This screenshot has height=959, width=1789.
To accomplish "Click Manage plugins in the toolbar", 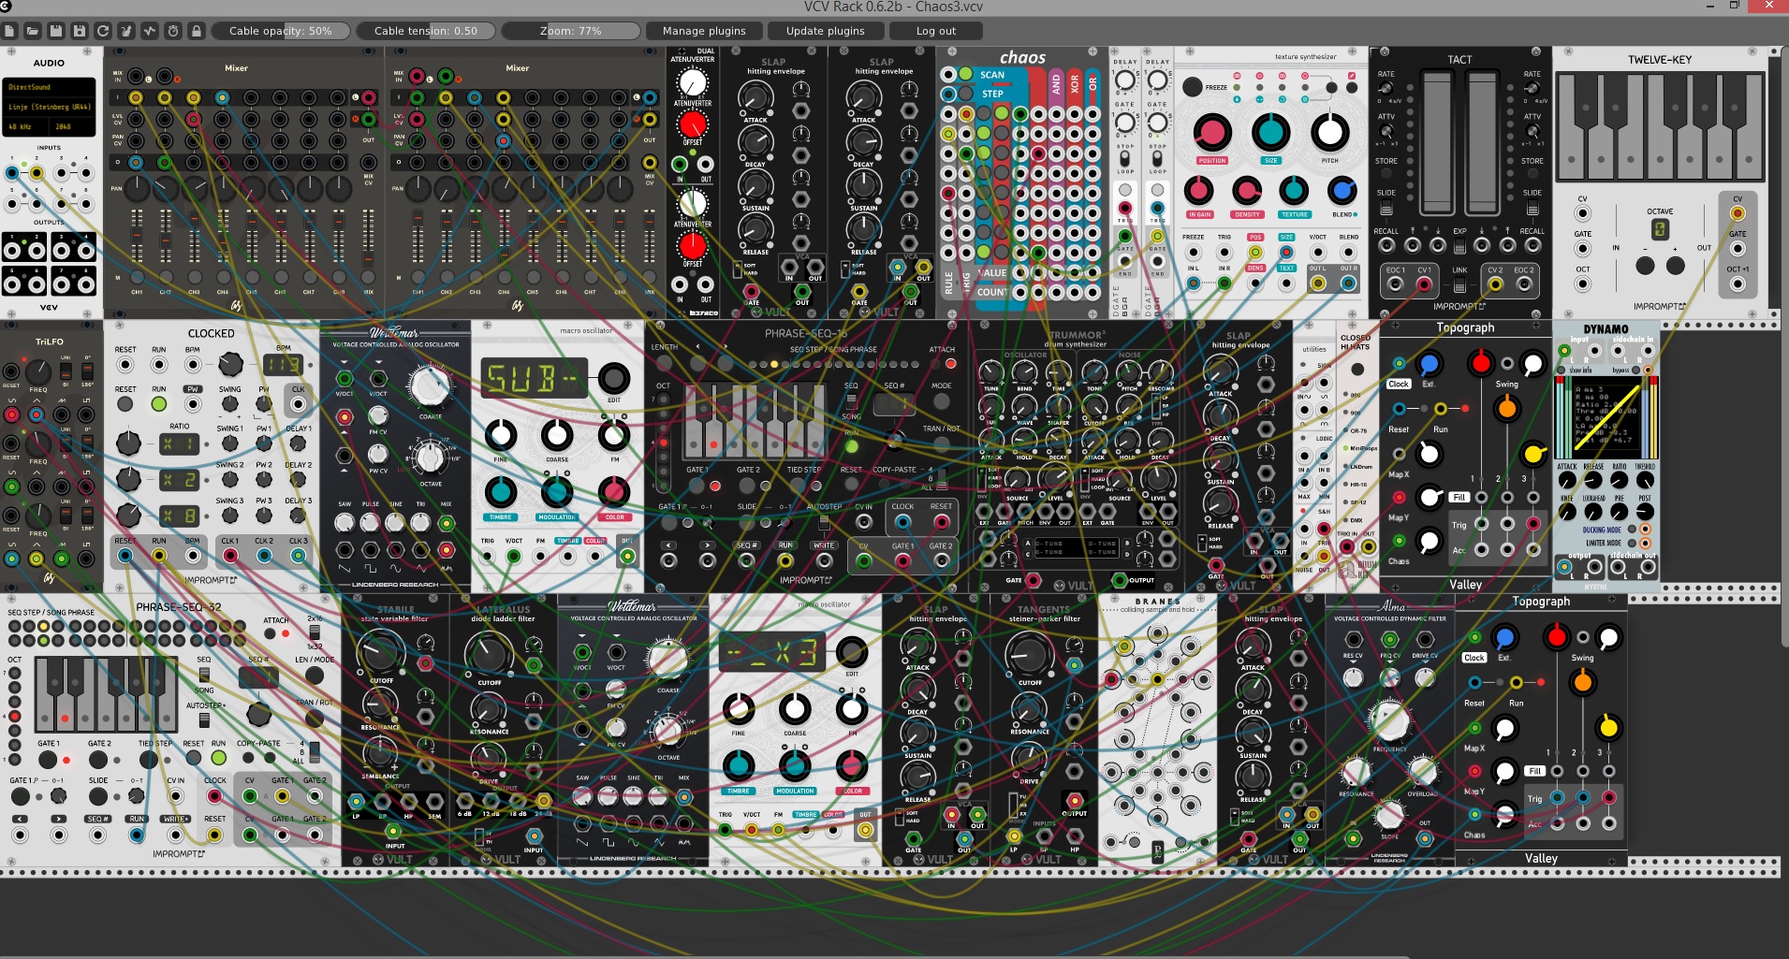I will pyautogui.click(x=704, y=31).
